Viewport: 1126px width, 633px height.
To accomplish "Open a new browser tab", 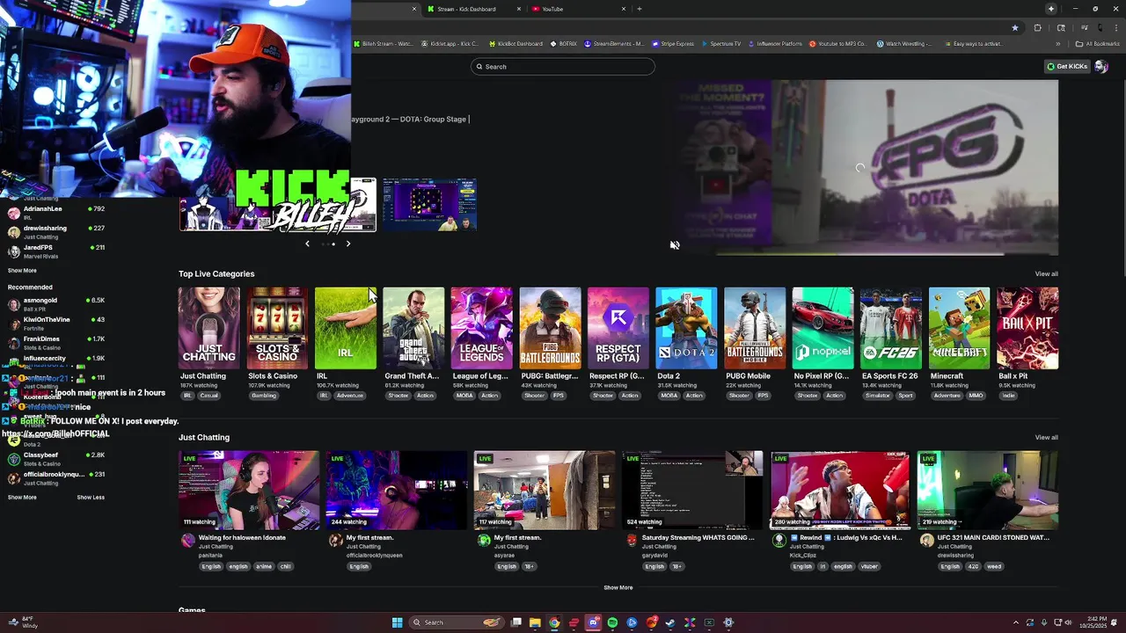I will pos(640,9).
